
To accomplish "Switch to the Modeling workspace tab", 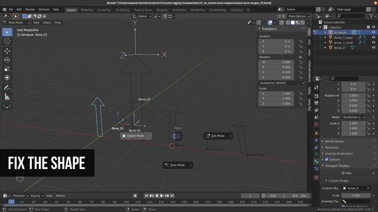I will (87, 10).
